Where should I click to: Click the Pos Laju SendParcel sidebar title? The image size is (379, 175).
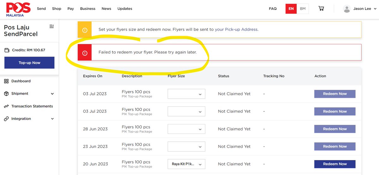point(21,30)
